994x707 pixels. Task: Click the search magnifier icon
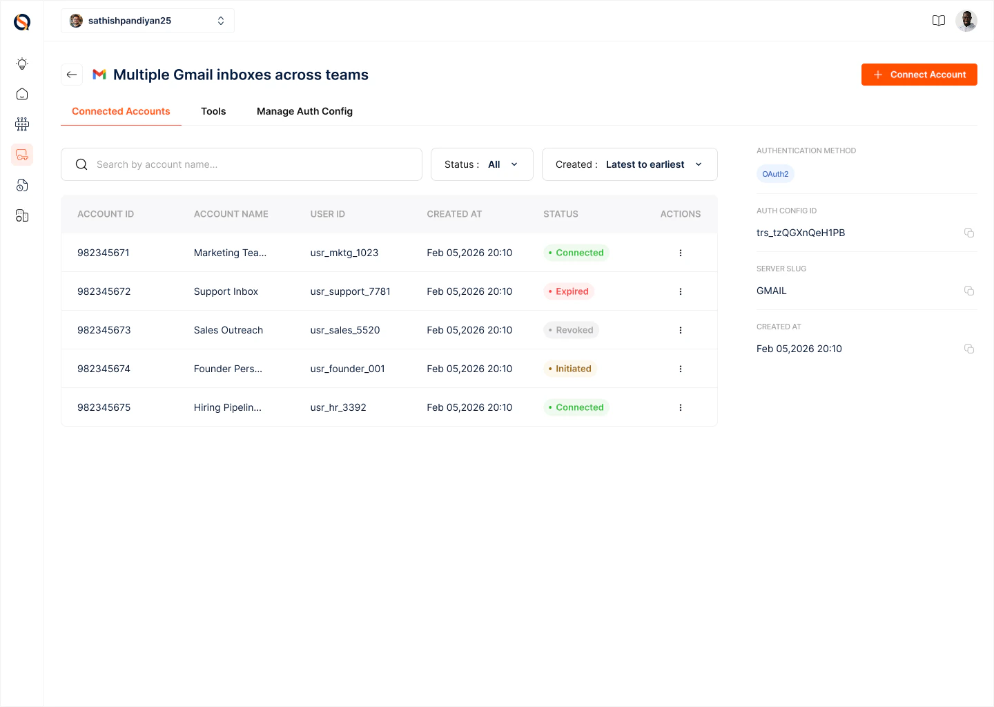(81, 164)
